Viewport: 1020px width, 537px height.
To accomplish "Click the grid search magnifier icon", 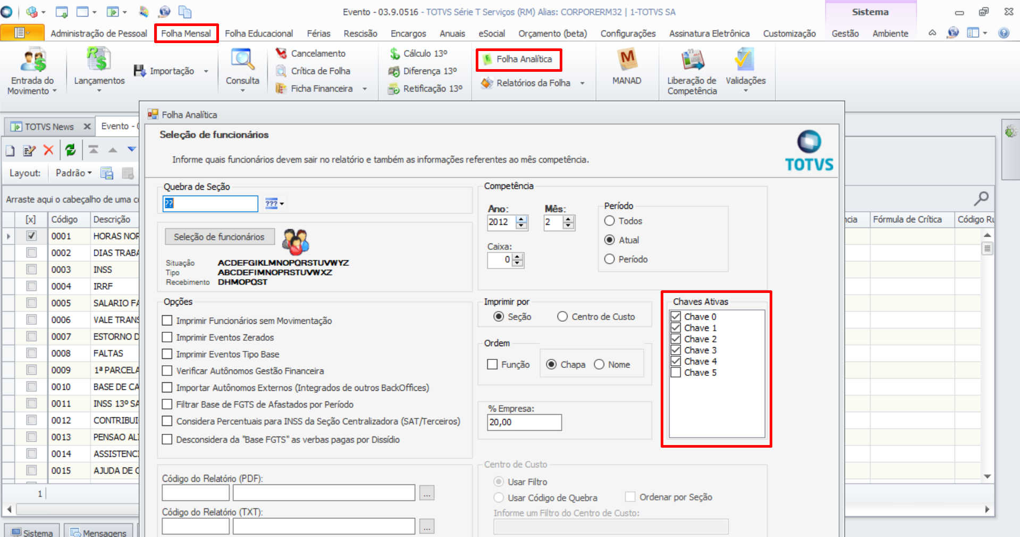I will tap(981, 198).
